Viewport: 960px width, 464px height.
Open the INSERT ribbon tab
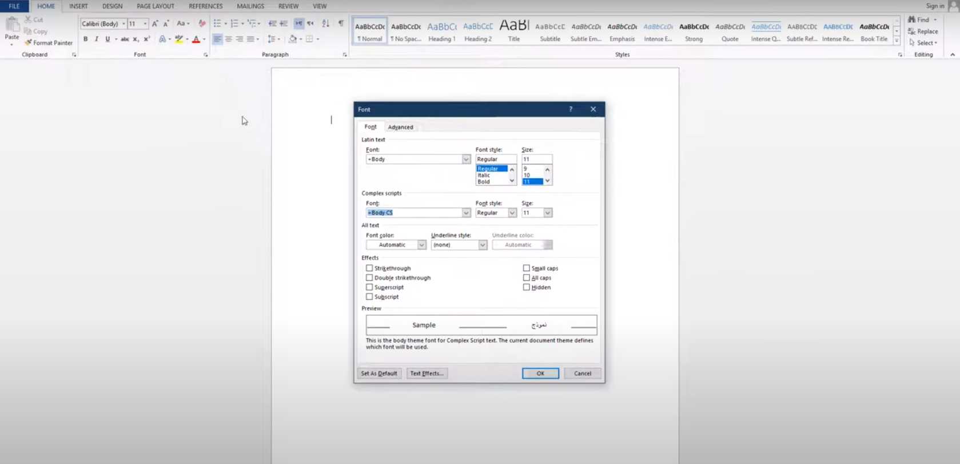[78, 6]
